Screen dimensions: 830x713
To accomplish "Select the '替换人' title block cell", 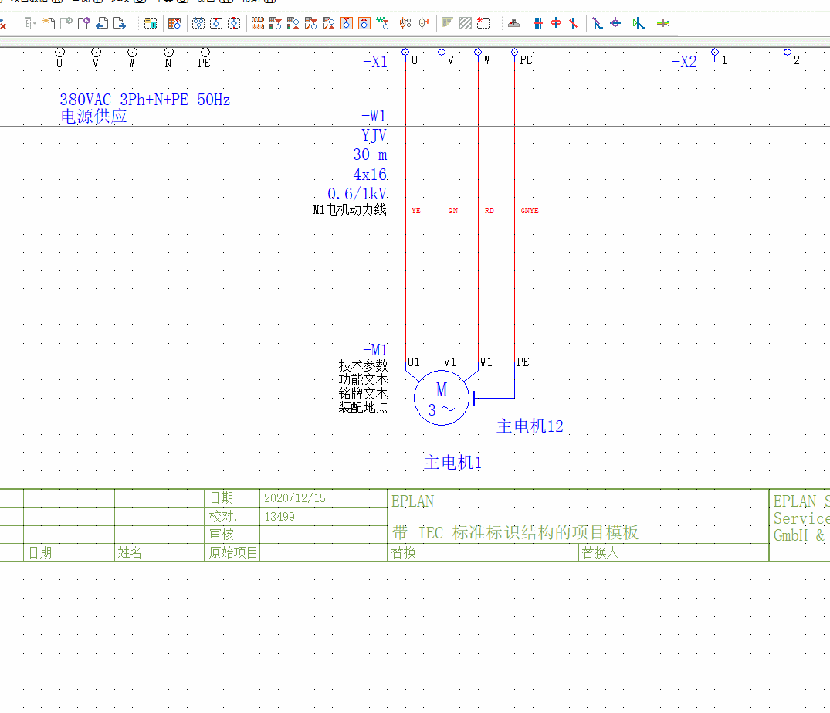I will [x=600, y=553].
